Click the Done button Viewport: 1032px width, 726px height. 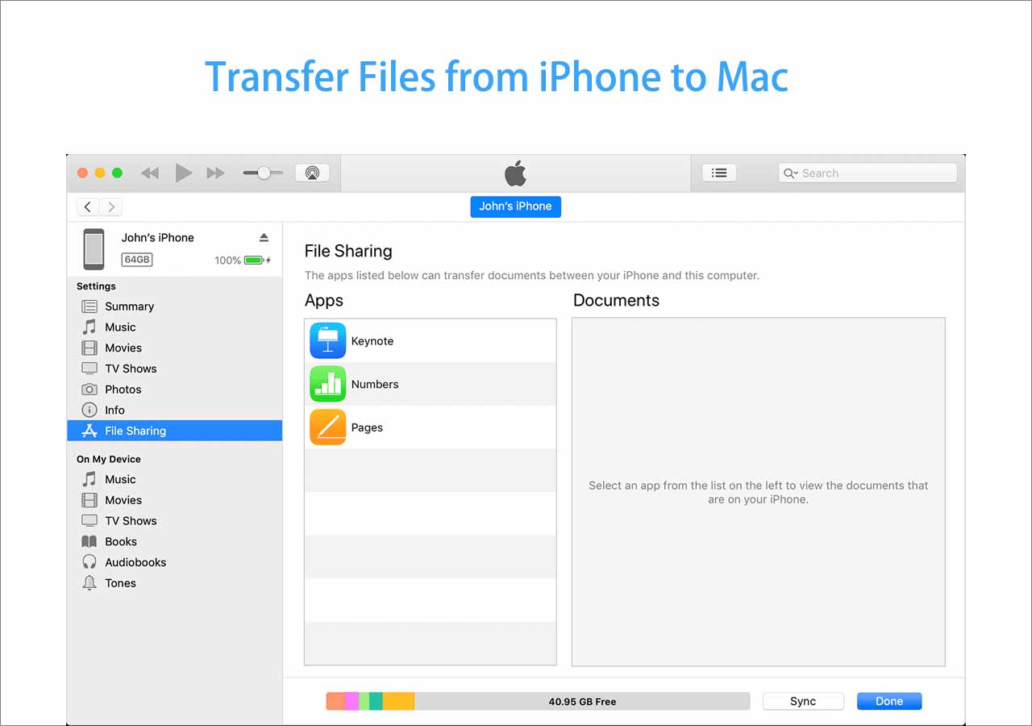[x=889, y=701]
